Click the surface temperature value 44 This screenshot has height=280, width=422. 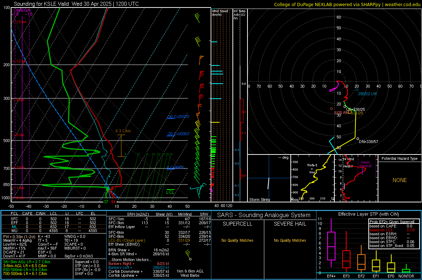[113, 202]
